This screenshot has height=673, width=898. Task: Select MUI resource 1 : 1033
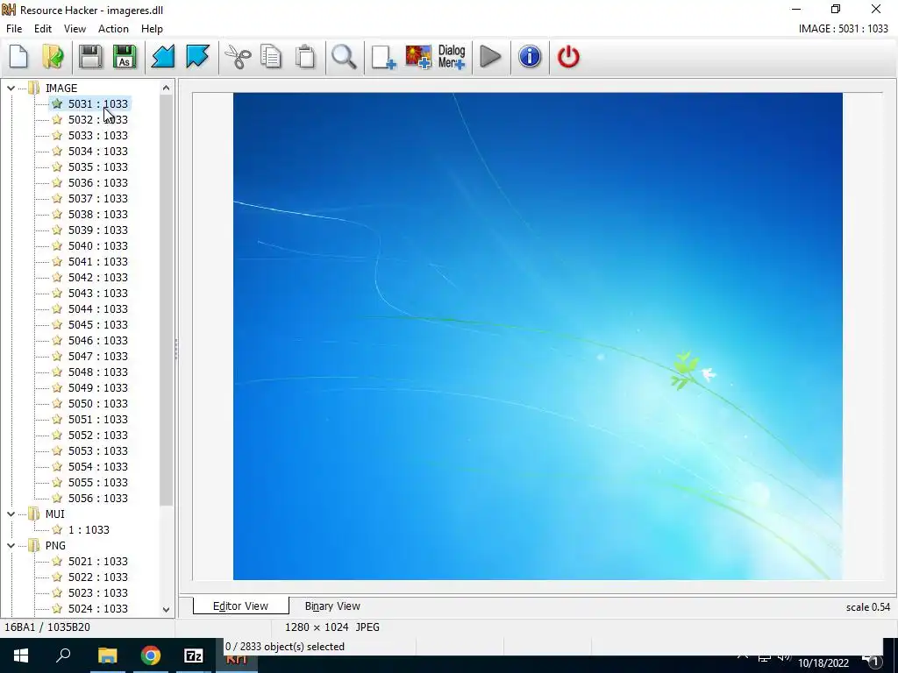(x=89, y=530)
